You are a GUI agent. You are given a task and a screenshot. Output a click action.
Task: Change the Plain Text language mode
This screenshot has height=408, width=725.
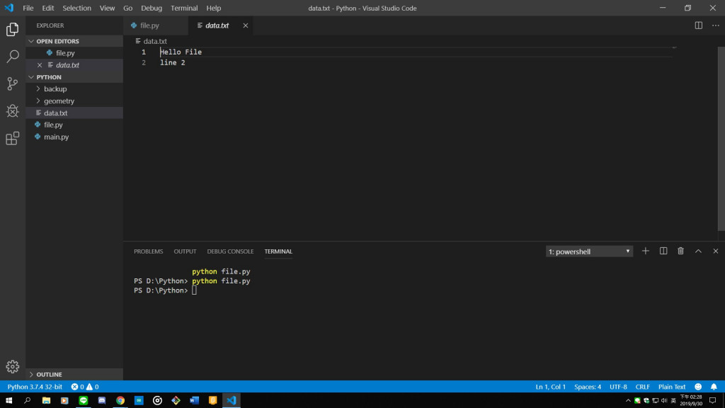[671, 387]
